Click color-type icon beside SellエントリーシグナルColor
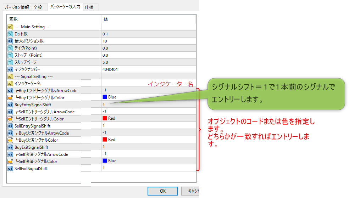This screenshot has height=198, width=354. point(10,119)
